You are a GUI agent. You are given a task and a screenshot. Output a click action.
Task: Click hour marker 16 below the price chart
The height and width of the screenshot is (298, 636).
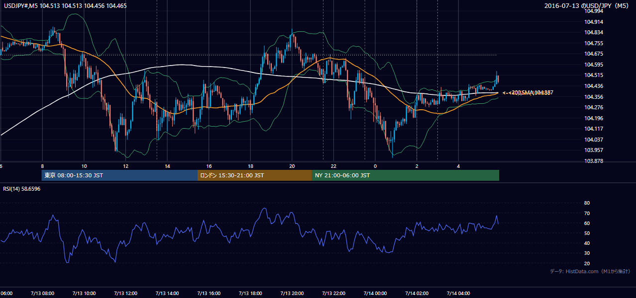(x=209, y=166)
